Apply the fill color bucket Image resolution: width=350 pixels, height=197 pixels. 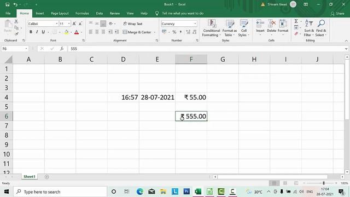(66, 32)
